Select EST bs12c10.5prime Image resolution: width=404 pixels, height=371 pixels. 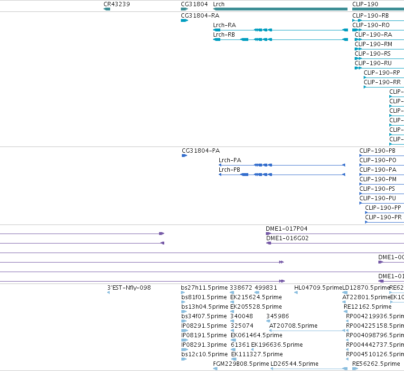pos(204,355)
